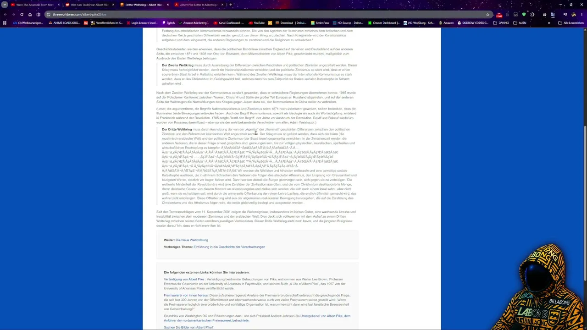The height and width of the screenshot is (330, 587).
Task: Close the 'Wer zum Teufel war Albert Pike' tab
Action: click(x=113, y=5)
